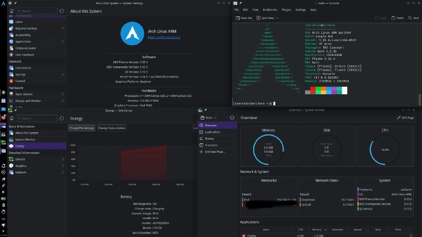Open notifications bell in the panel tray

[x=3, y=166]
